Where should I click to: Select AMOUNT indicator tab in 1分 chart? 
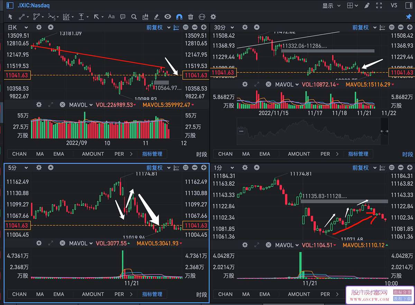[x=299, y=294]
